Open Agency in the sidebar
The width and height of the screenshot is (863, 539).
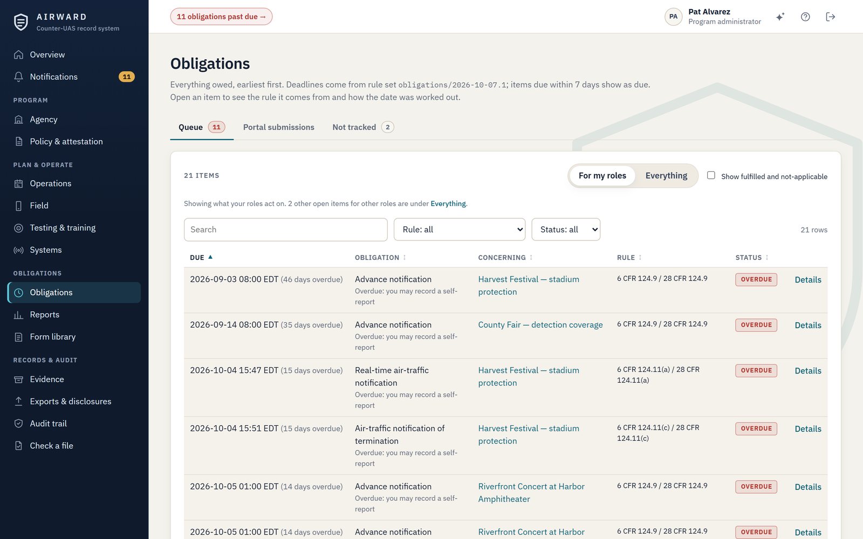point(74,119)
